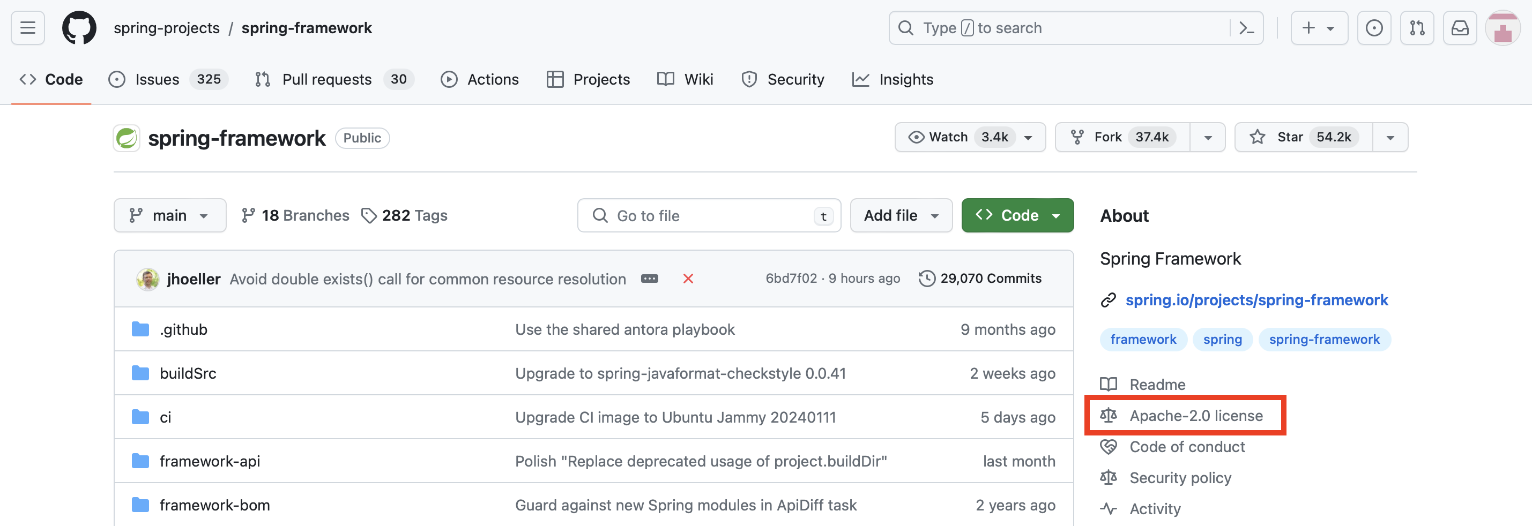Open the Watch notifications dropdown
The image size is (1532, 526).
(x=970, y=137)
